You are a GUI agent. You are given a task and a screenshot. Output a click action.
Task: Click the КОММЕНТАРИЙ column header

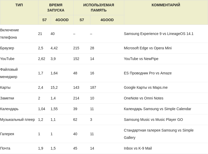166,5
